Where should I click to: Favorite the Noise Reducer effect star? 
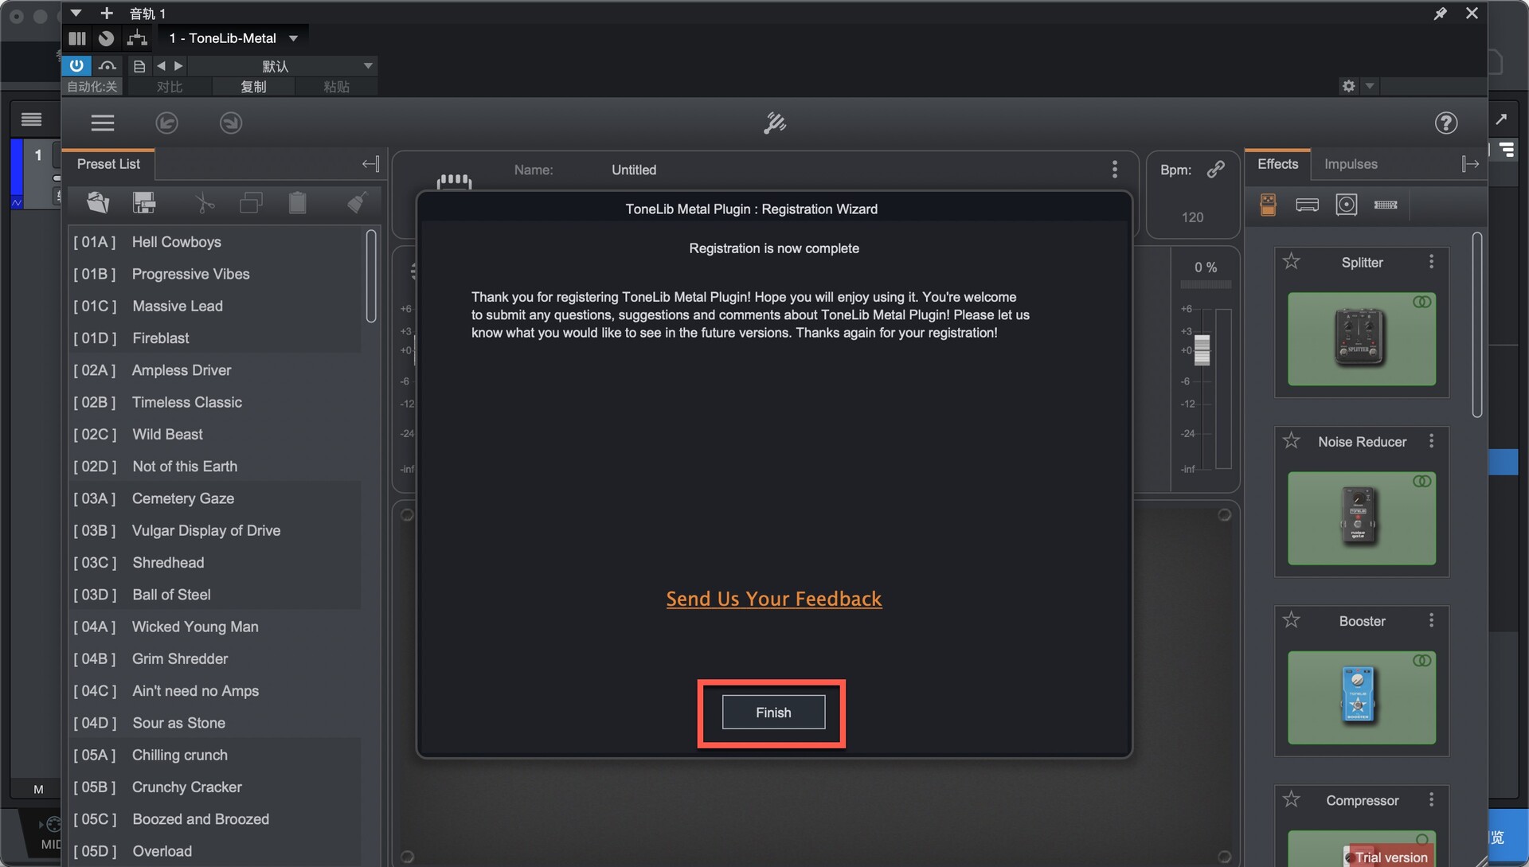click(1291, 440)
